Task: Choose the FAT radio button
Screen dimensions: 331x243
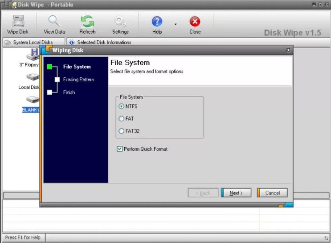Action: 121,119
